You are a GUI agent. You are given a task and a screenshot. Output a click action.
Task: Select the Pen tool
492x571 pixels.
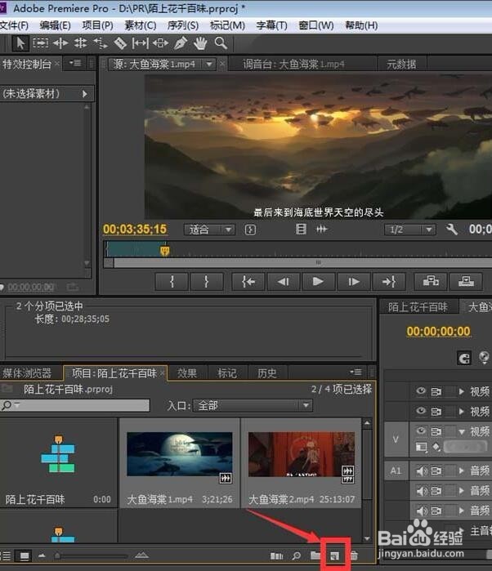181,43
